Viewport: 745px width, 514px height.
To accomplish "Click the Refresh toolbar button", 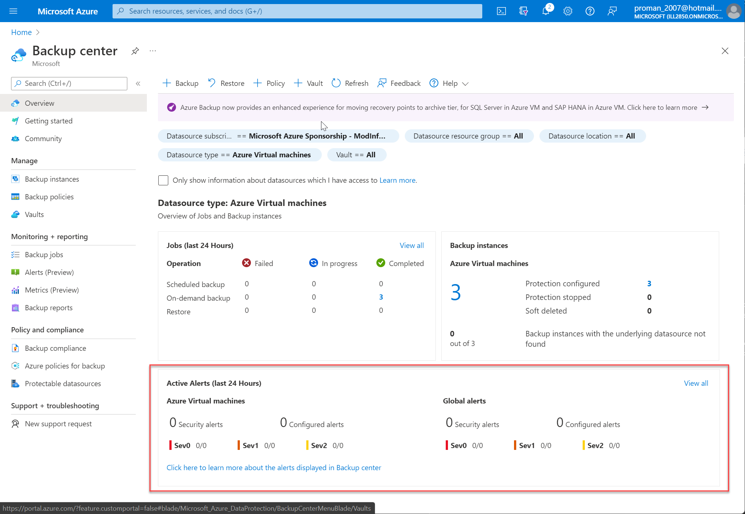I will pos(350,83).
